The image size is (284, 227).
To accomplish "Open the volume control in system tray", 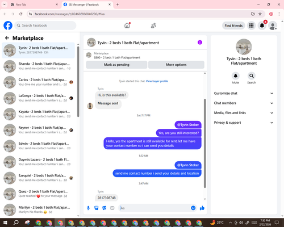I will (x=241, y=222).
